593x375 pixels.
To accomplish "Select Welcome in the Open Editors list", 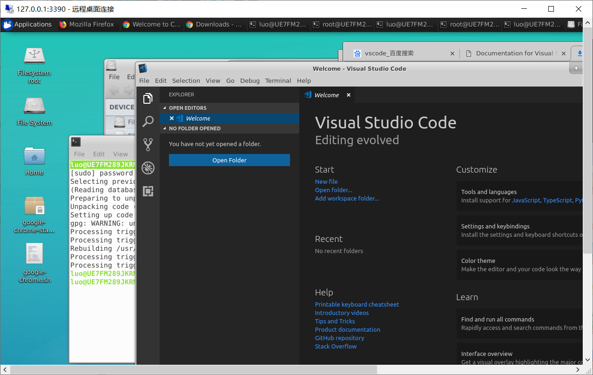I will click(x=229, y=118).
